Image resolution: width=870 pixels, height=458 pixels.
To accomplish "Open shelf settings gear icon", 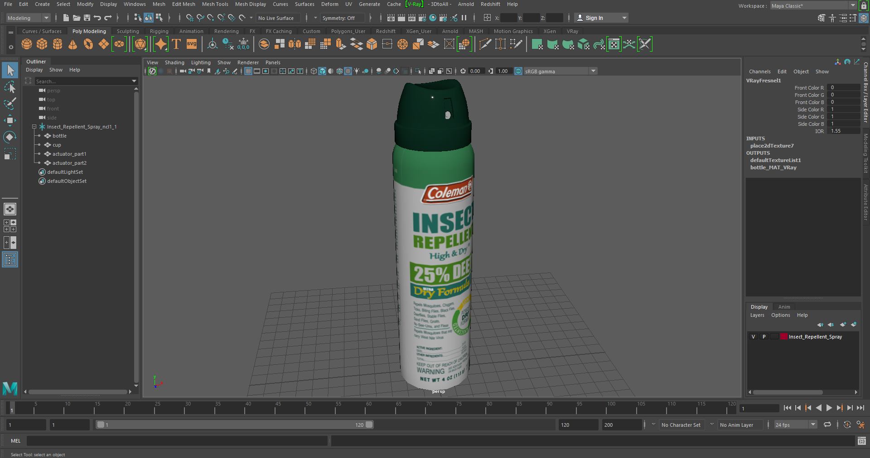I will [x=11, y=47].
